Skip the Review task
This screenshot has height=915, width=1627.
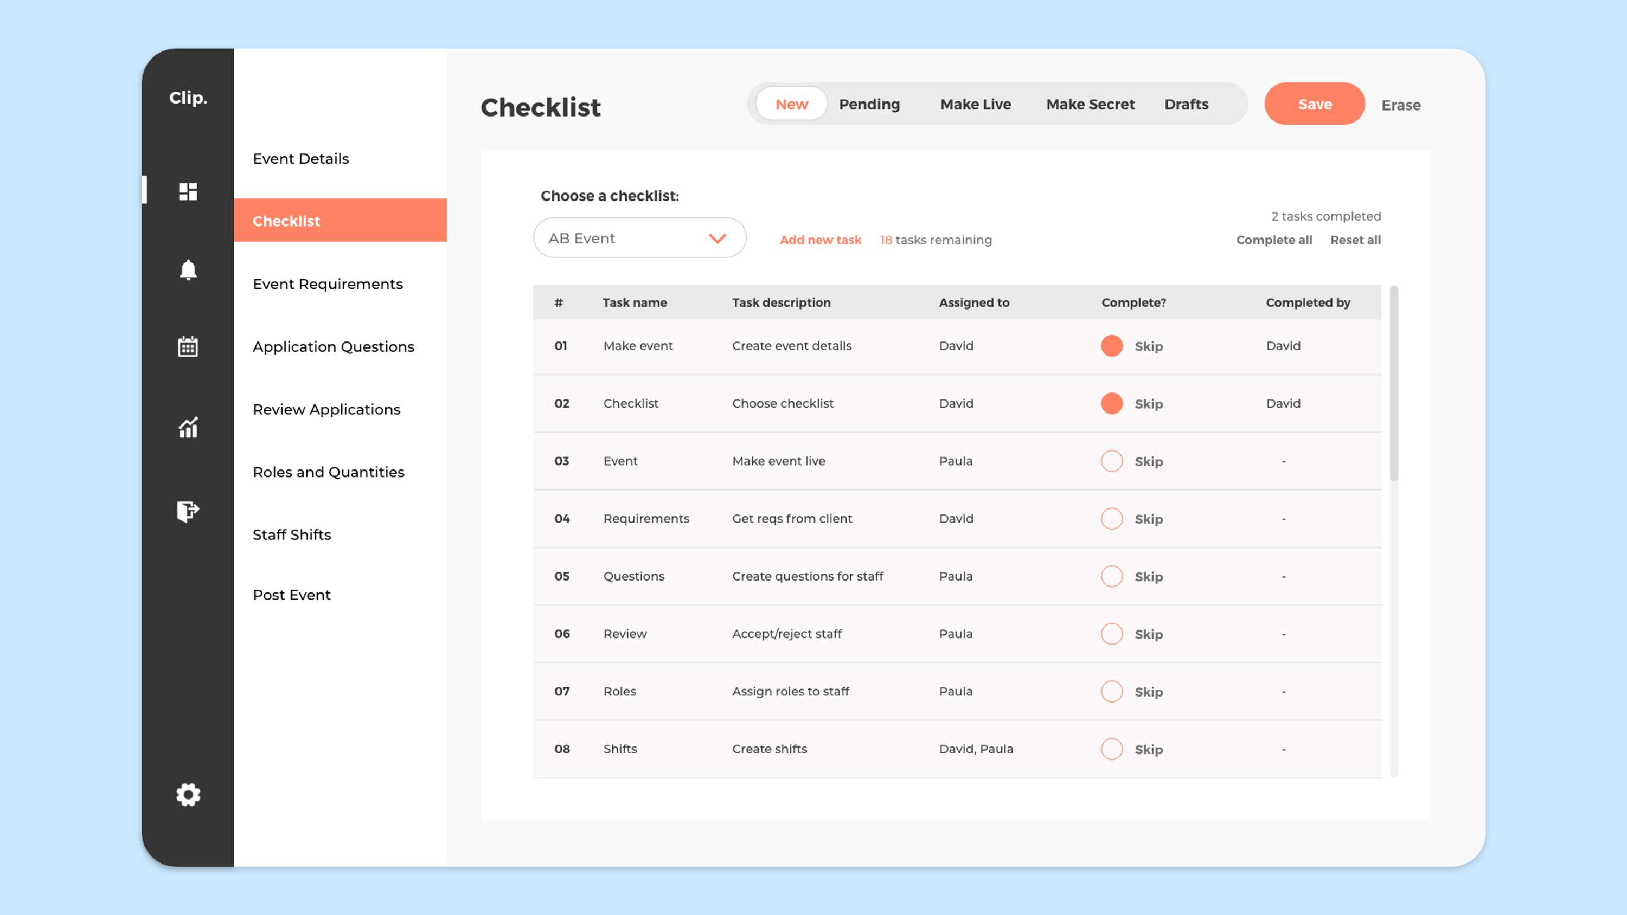pos(1148,634)
